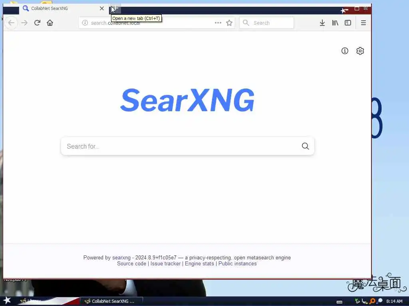The image size is (409, 306).
Task: Maximize the browser window
Action: (357, 9)
